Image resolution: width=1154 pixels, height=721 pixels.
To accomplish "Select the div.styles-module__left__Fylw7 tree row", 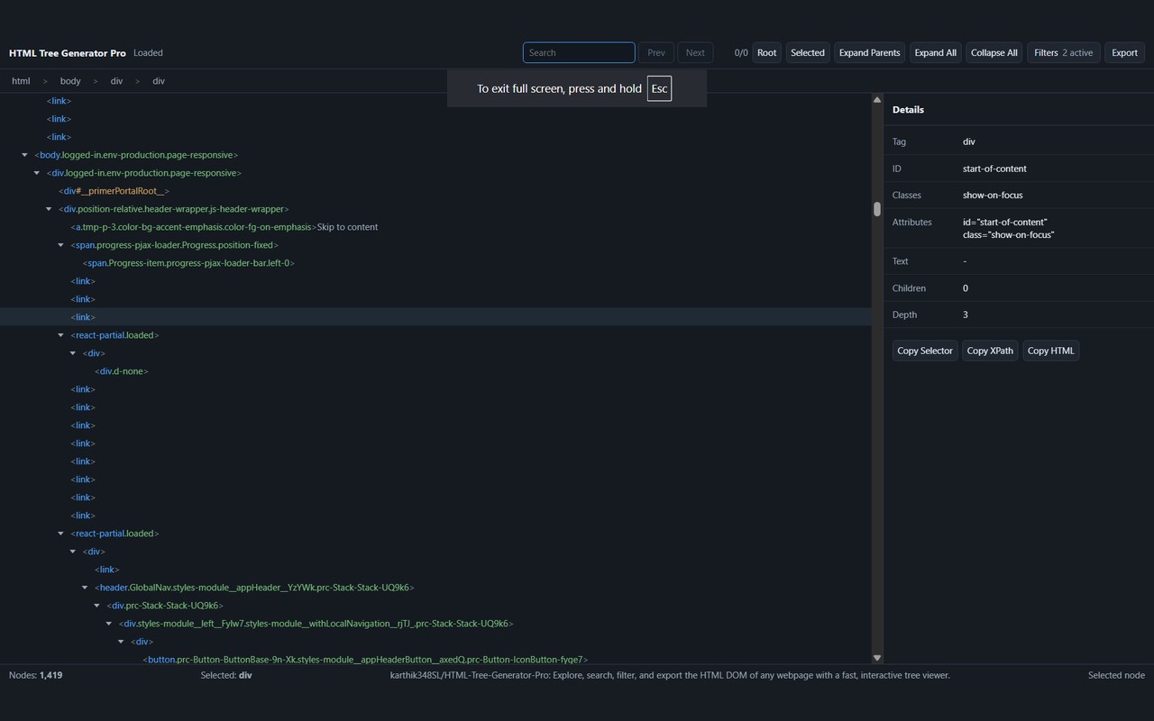I will 436,624.
